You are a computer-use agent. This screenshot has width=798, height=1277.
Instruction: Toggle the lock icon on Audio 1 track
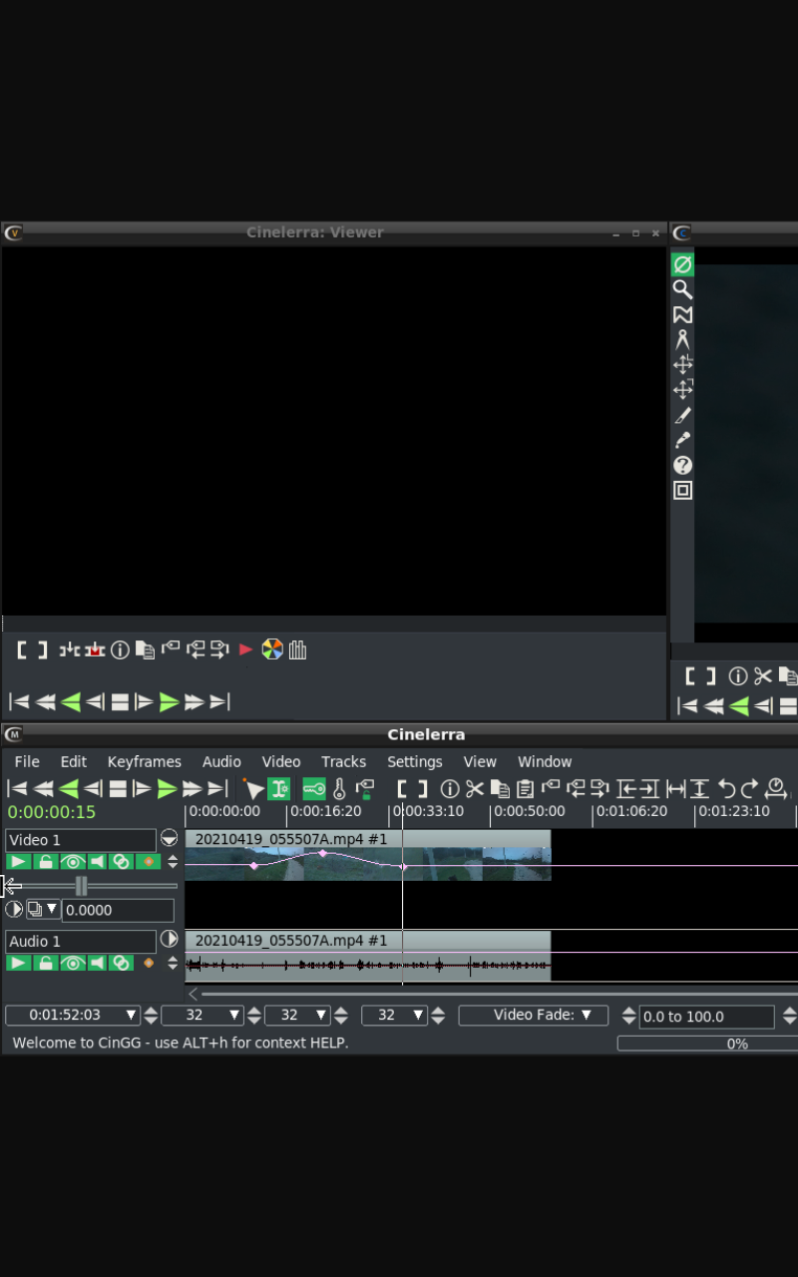tap(45, 964)
